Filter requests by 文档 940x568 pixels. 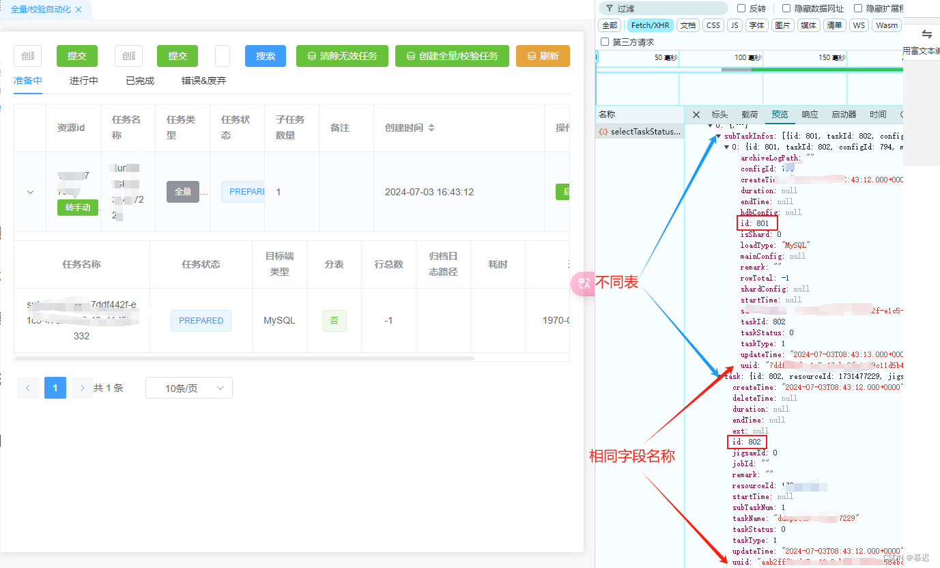tap(688, 25)
